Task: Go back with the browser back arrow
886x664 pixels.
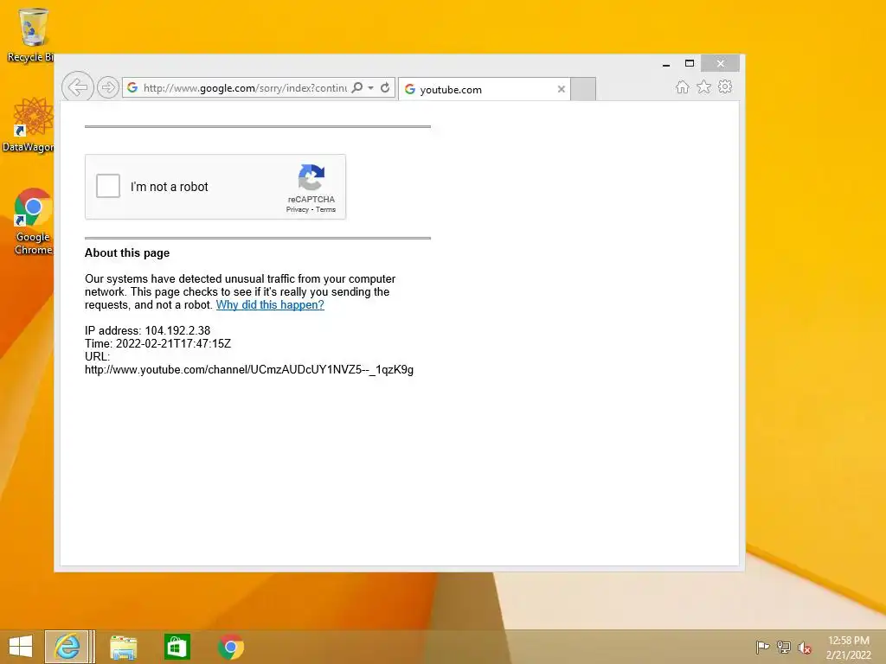Action: [77, 87]
